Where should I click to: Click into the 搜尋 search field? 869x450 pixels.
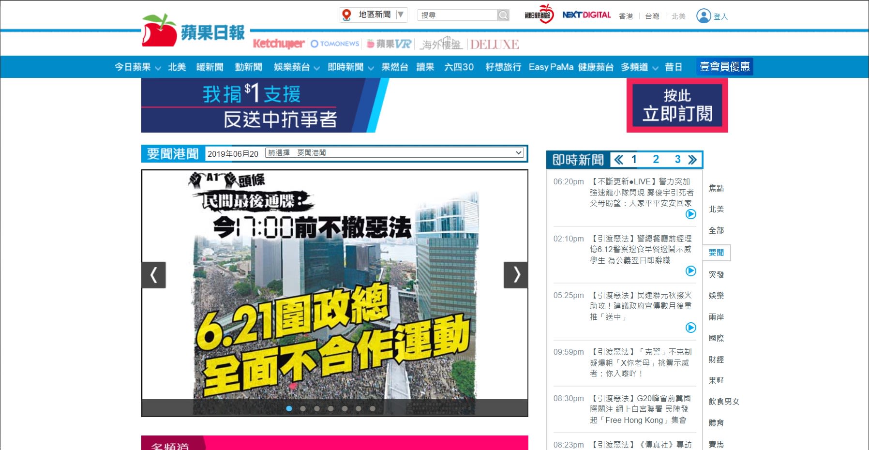click(457, 15)
